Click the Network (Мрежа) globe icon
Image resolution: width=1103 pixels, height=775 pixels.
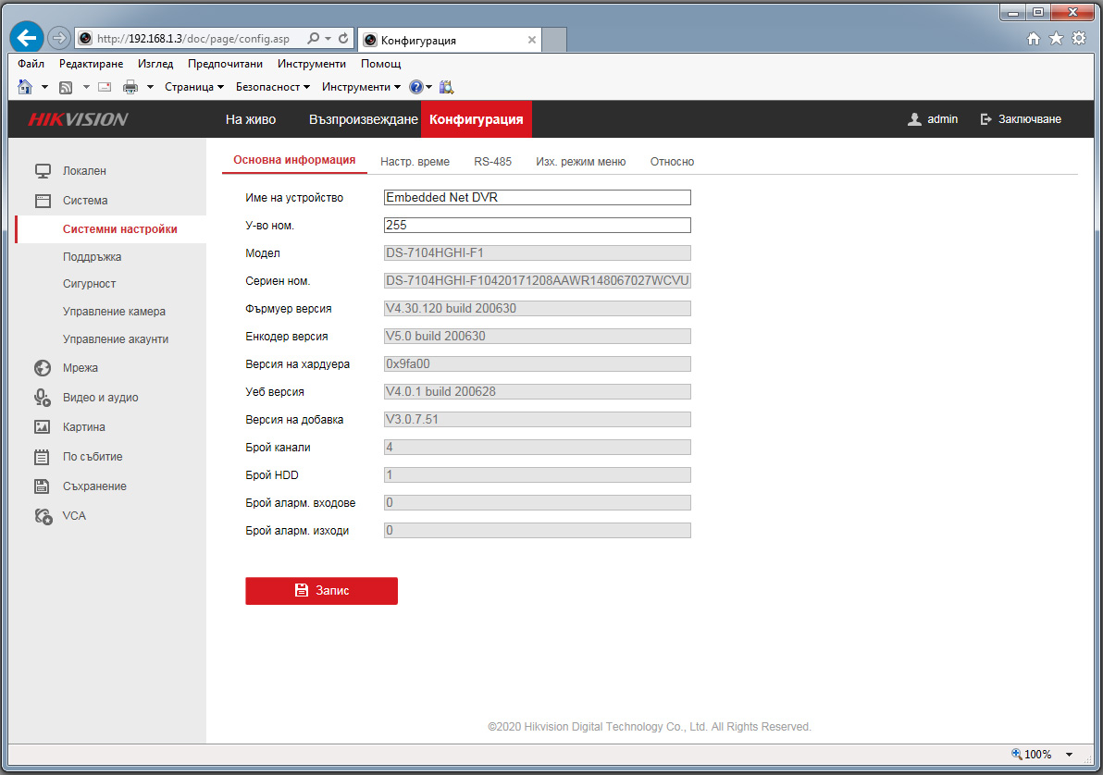point(42,368)
